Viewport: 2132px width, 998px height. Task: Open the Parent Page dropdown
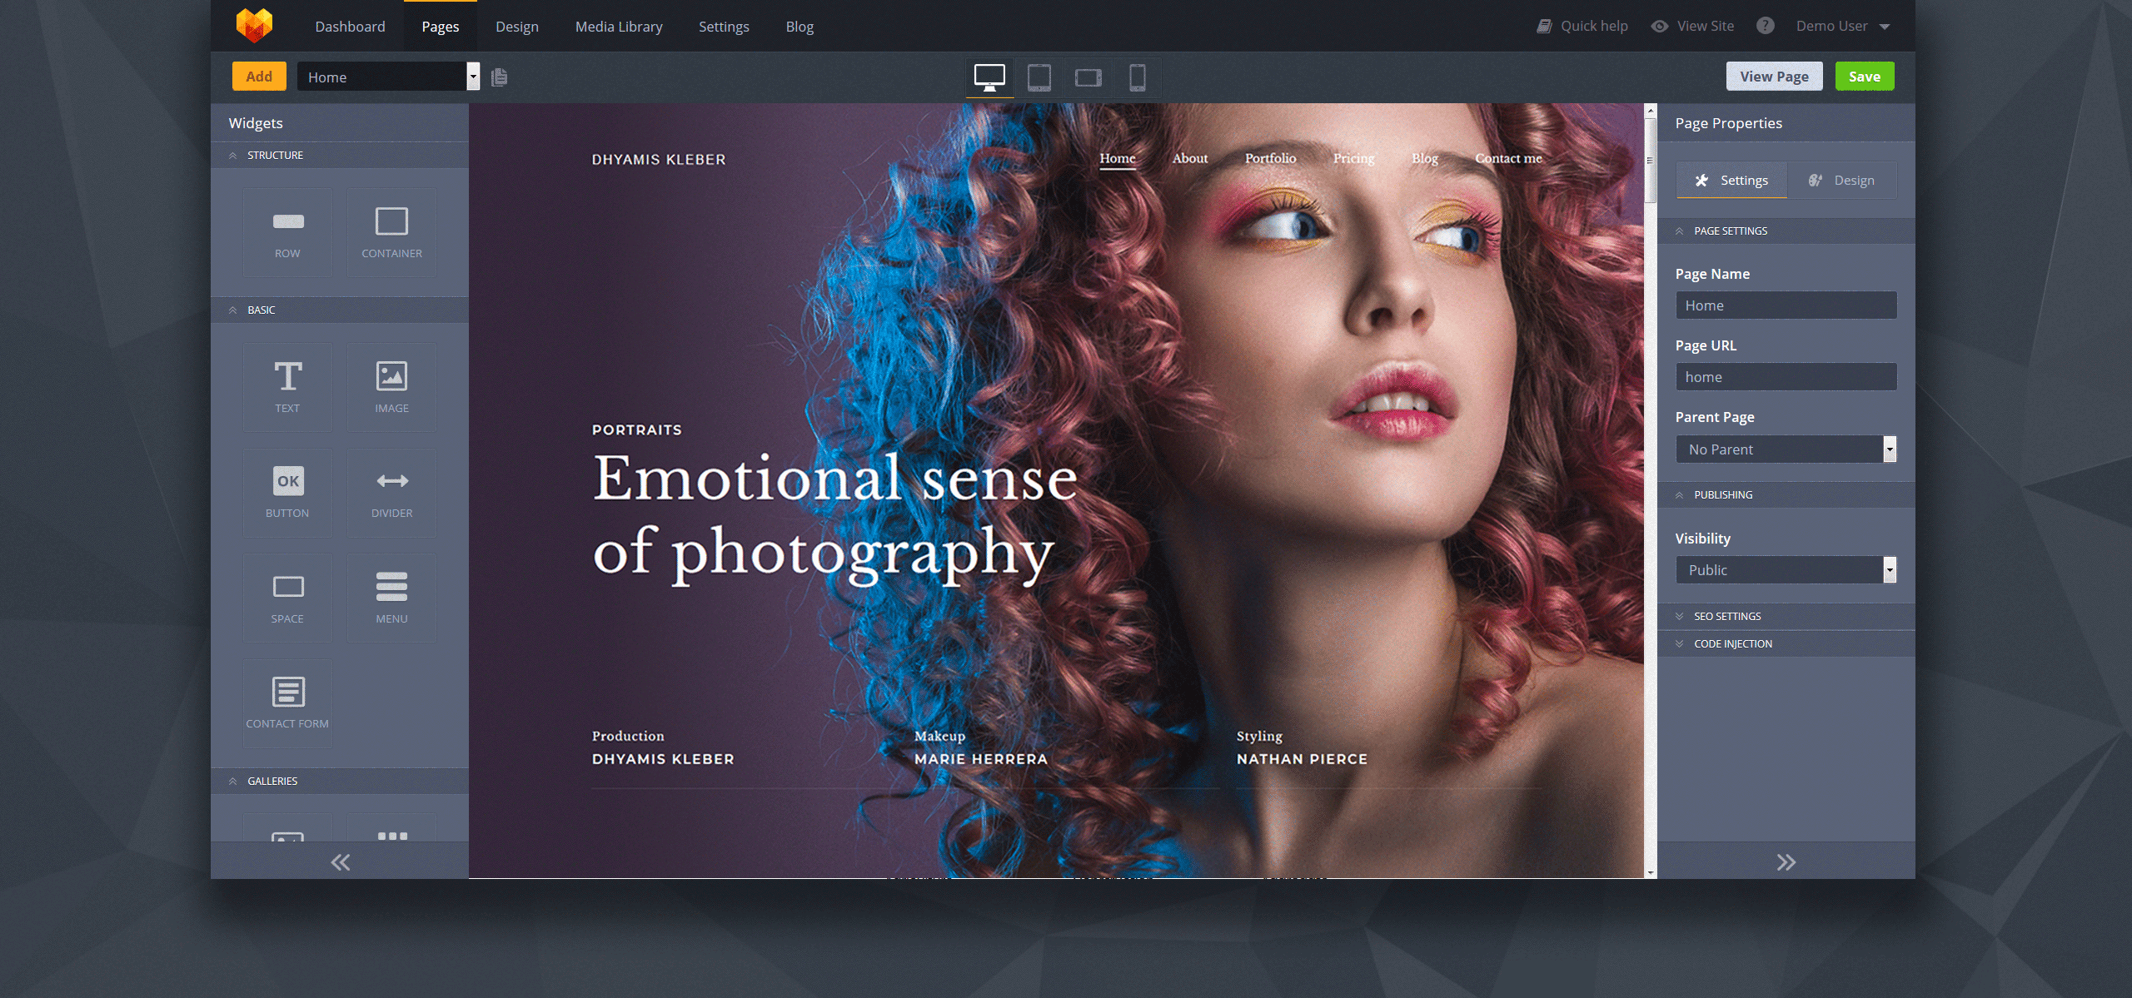pyautogui.click(x=1786, y=449)
